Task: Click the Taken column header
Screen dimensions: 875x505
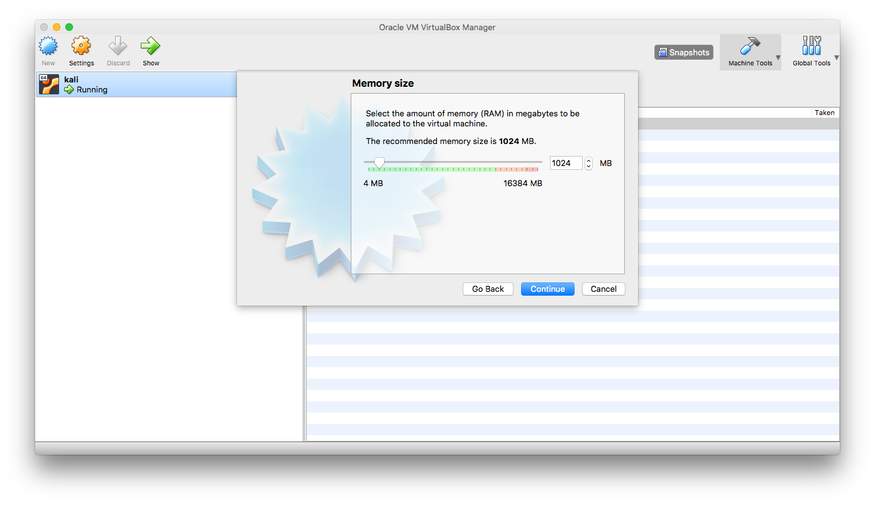Action: 824,113
